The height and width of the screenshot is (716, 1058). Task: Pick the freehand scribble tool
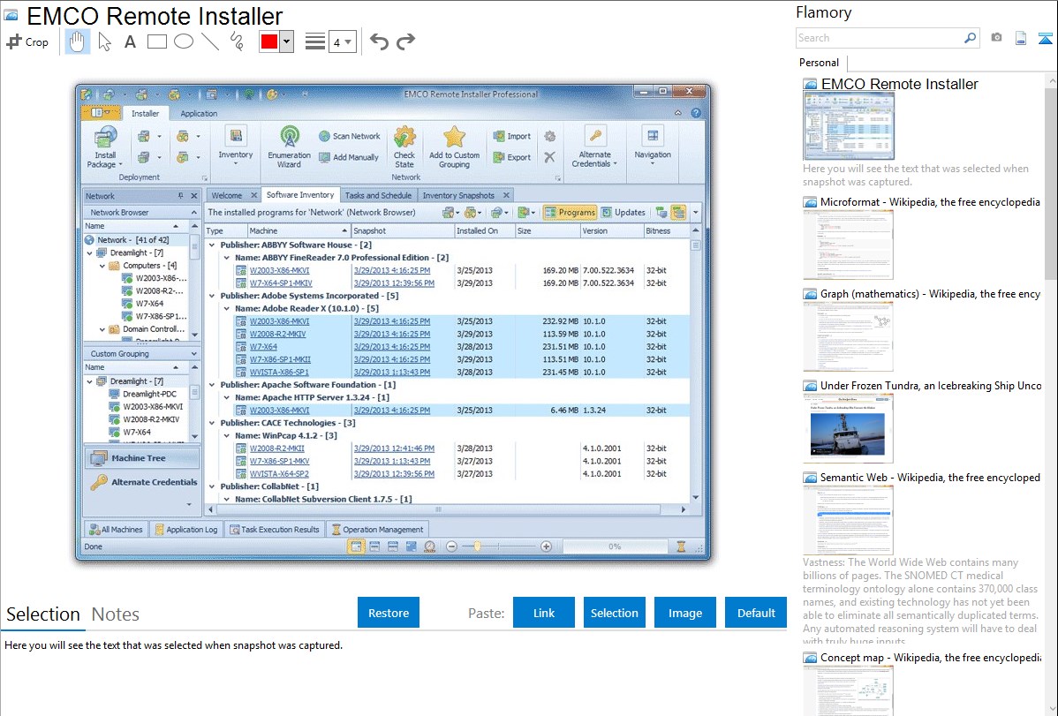237,41
